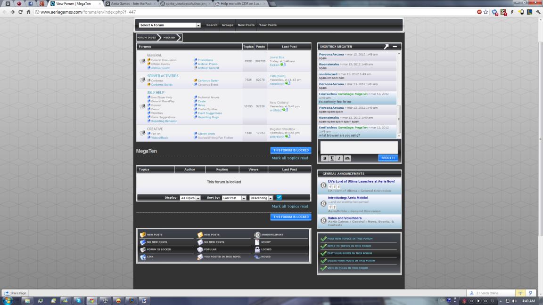
Task: Go back to previous page
Action: 5,12
